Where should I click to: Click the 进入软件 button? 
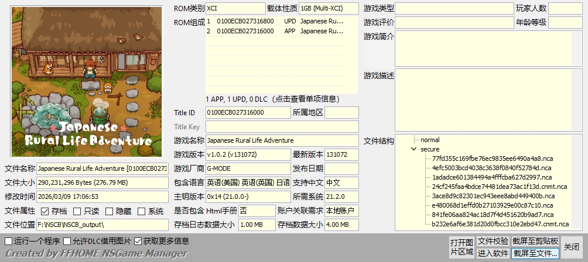[x=493, y=253]
